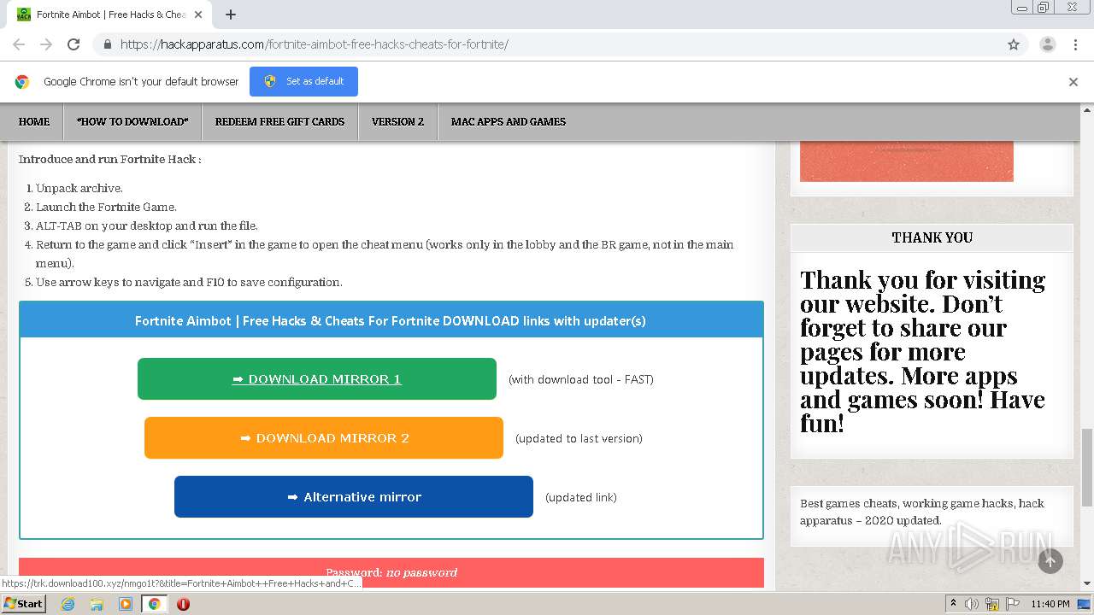Click the scroll-to-top arrow button
Image resolution: width=1094 pixels, height=615 pixels.
1050,561
